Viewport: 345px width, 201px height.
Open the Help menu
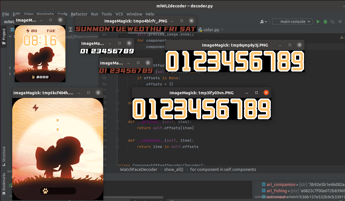[150, 14]
